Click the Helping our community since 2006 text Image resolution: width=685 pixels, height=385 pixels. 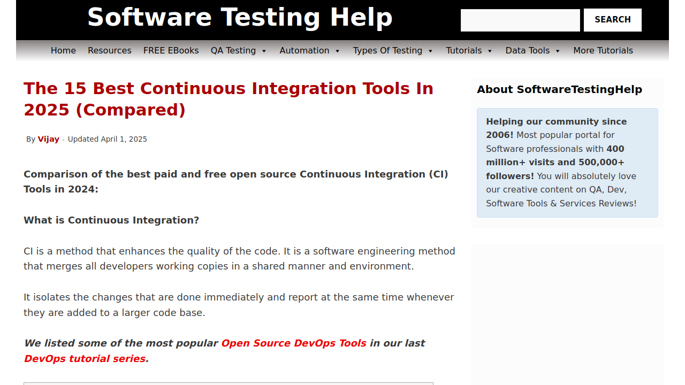557,128
